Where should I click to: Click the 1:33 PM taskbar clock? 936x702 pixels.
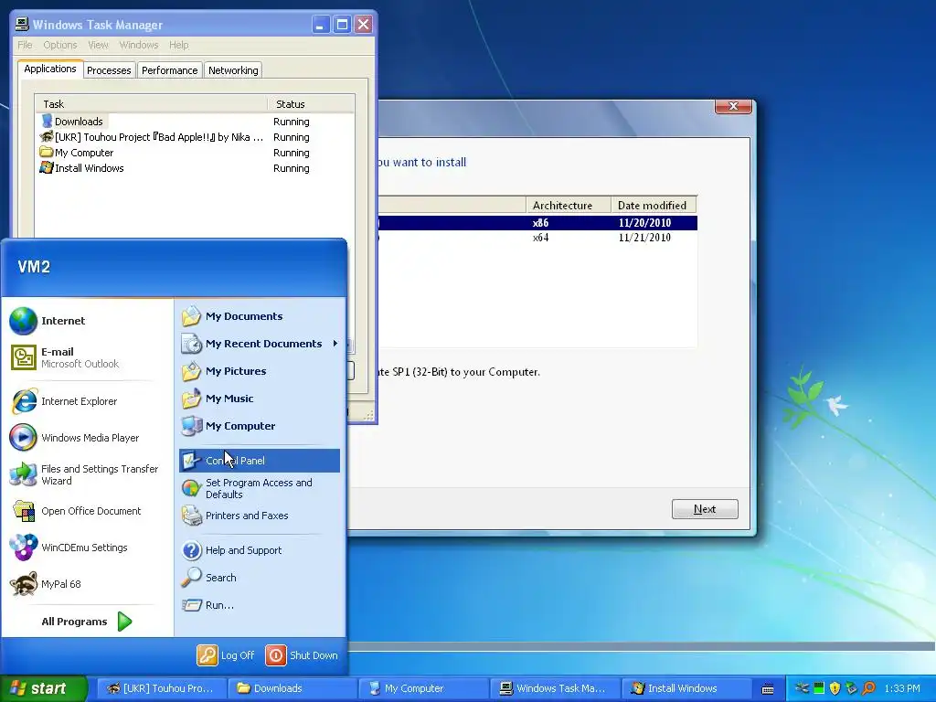902,689
